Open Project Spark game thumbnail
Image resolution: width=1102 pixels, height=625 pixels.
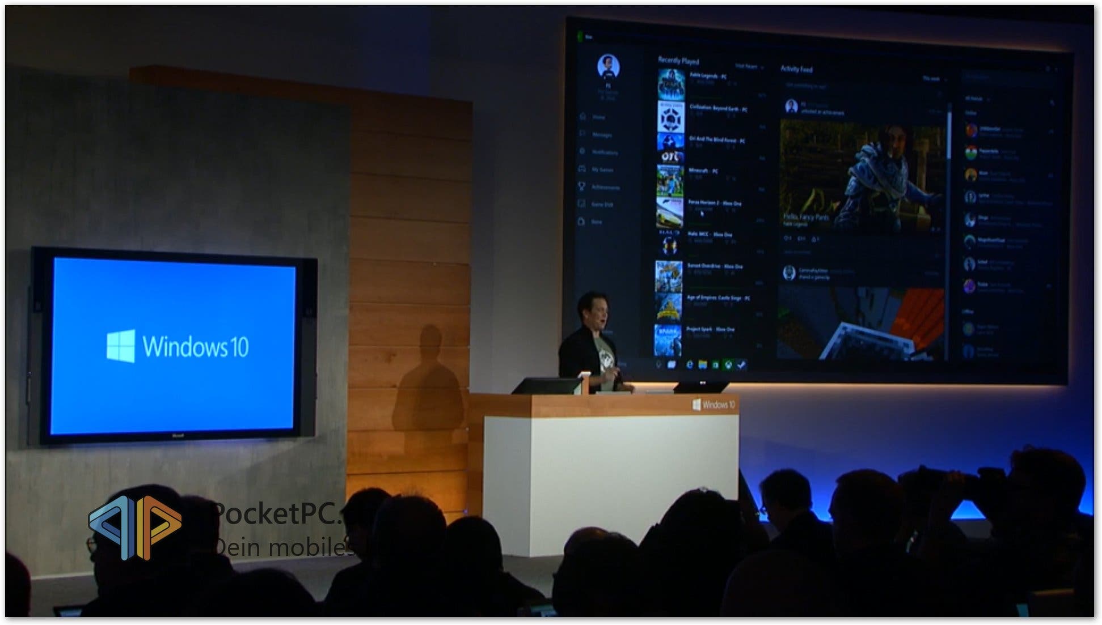coord(668,340)
